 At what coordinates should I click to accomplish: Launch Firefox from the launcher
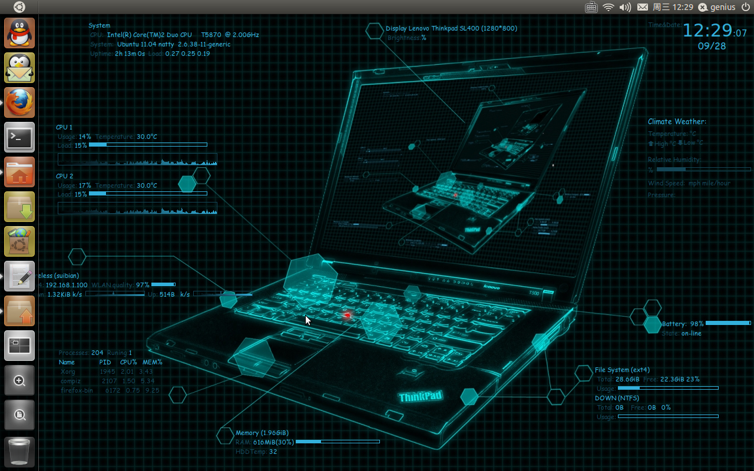click(x=19, y=102)
